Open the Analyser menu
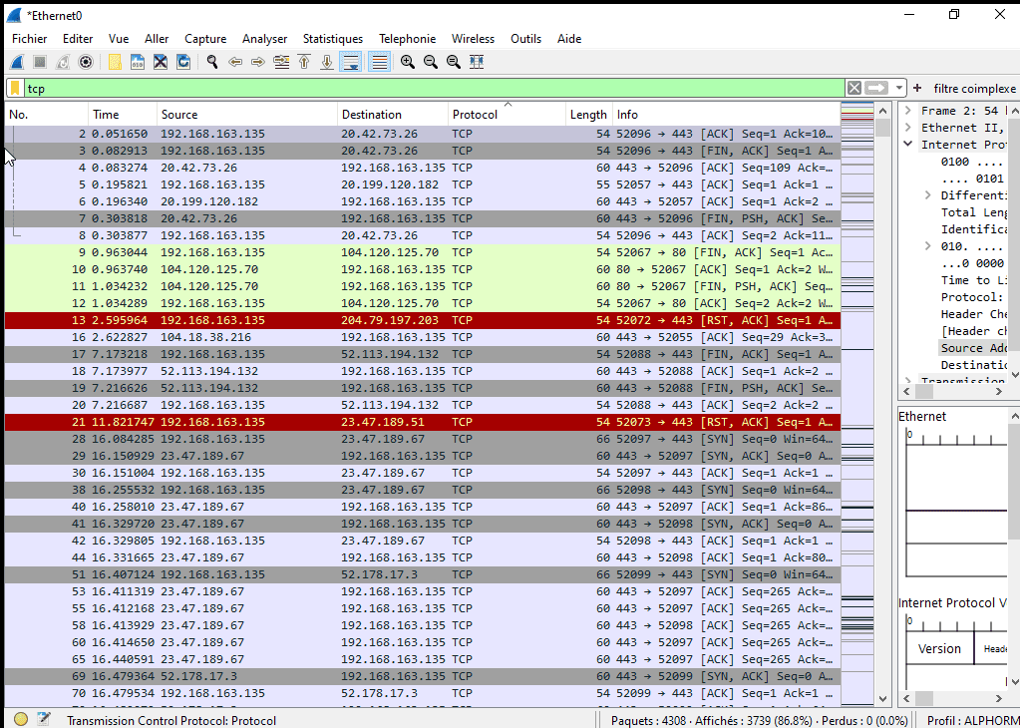Viewport: 1020px width, 728px height. (265, 39)
